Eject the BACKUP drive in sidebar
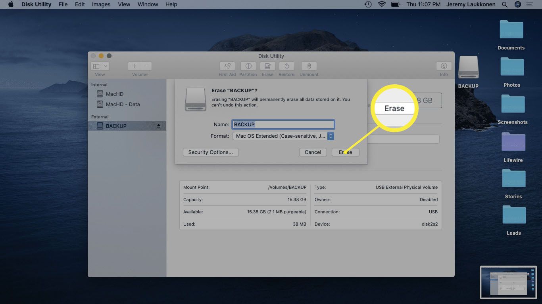This screenshot has height=304, width=542. [159, 126]
